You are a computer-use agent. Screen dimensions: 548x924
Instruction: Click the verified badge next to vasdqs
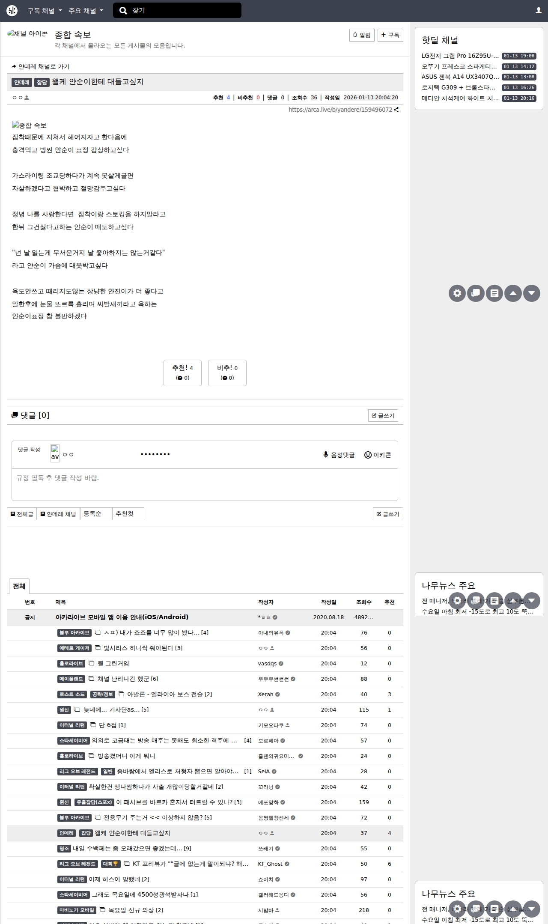[281, 664]
